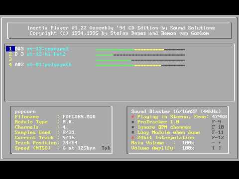
Task: Click the popcorn song title
Action: click(25, 112)
